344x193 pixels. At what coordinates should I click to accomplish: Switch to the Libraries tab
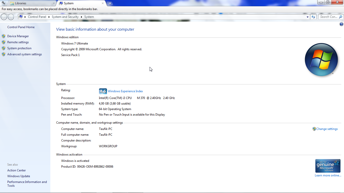pyautogui.click(x=32, y=3)
